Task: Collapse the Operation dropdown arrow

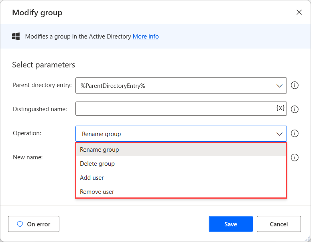Action: (279, 134)
